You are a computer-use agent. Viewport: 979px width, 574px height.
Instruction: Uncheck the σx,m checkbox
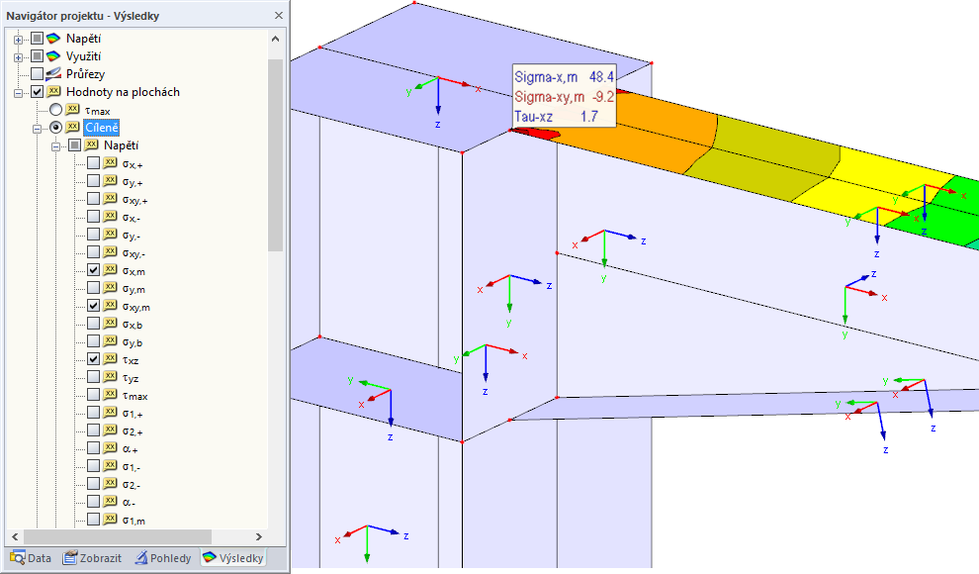(x=93, y=270)
